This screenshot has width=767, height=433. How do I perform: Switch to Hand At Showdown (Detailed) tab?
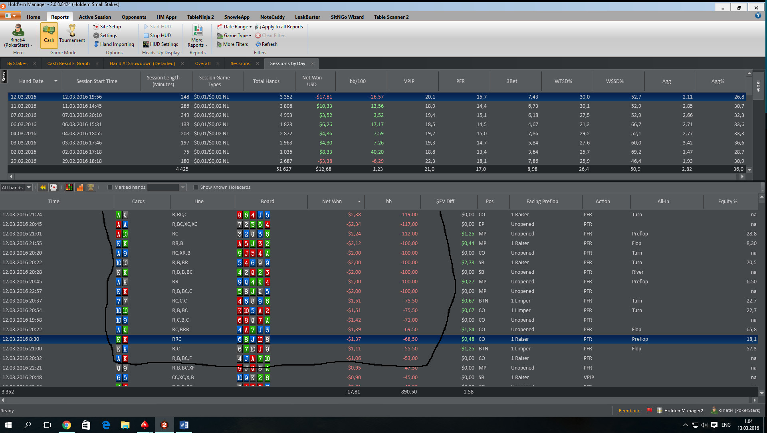(x=142, y=63)
